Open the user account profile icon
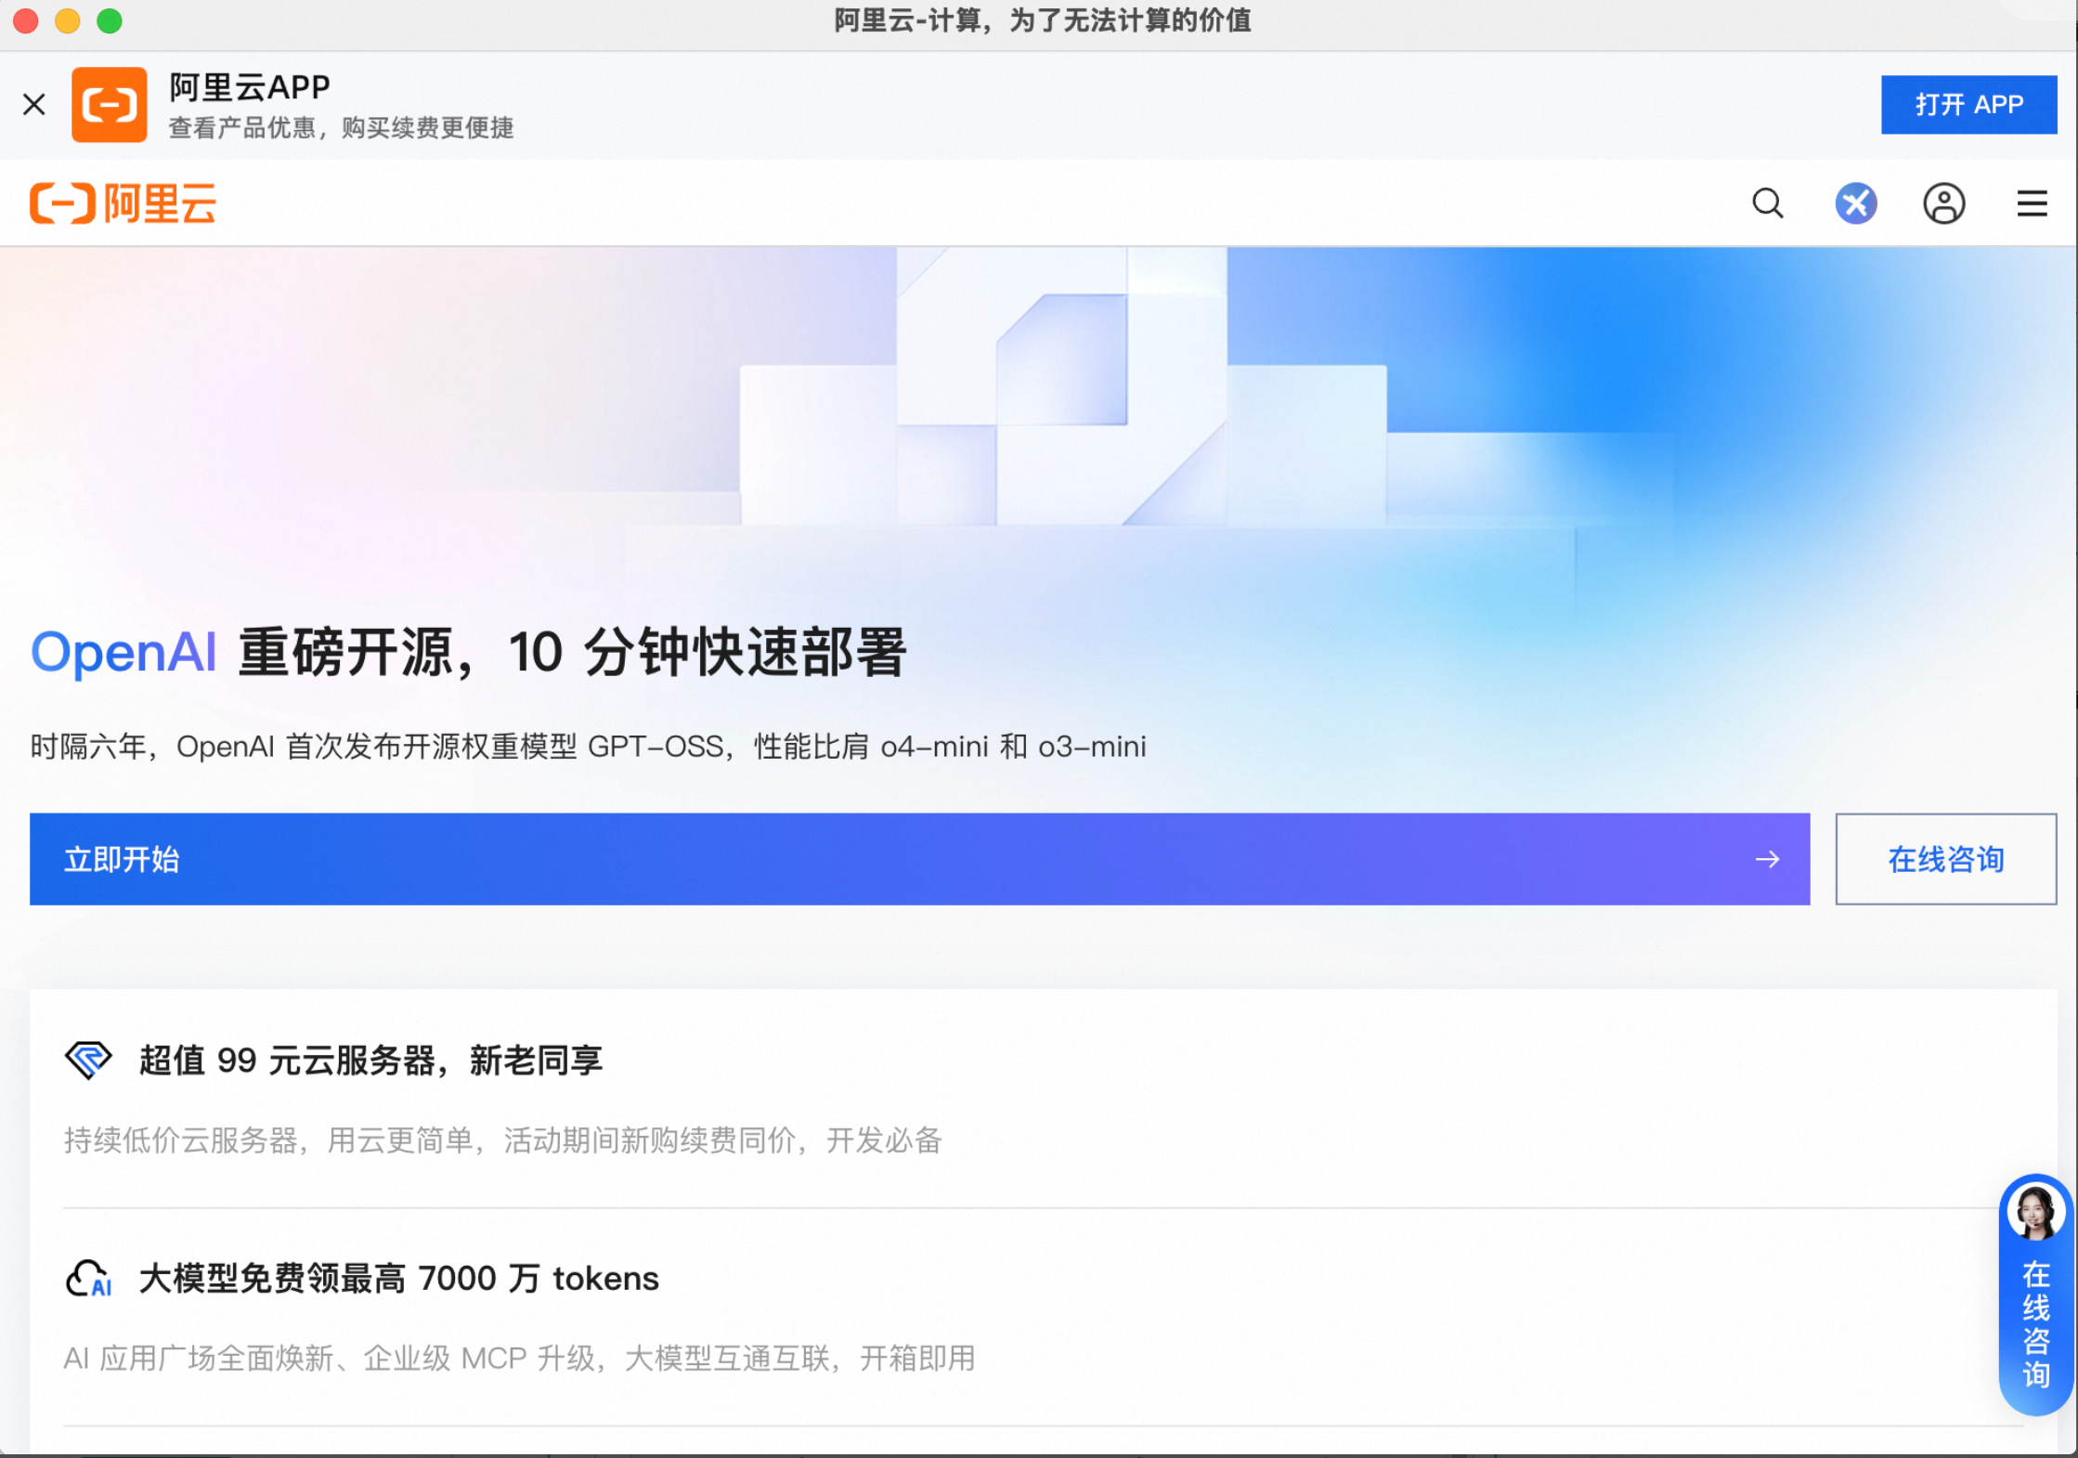Image resolution: width=2078 pixels, height=1458 pixels. pyautogui.click(x=1943, y=203)
